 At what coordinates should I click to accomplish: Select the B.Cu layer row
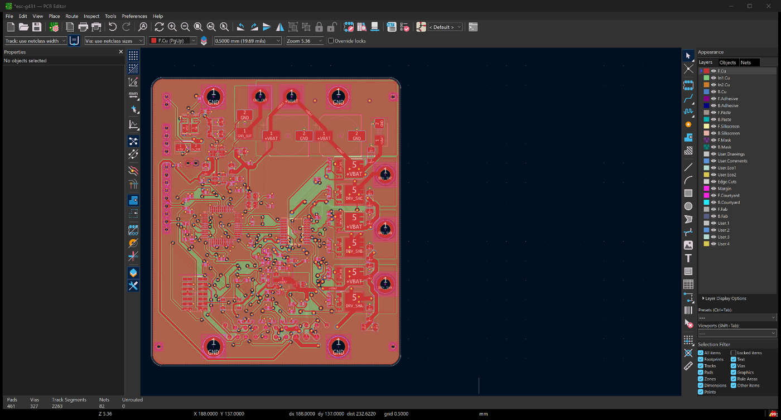737,92
